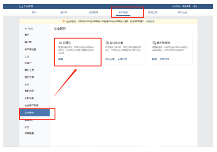The image size is (217, 152).
Task: Open the 管理工具 tab
Action: point(153,12)
